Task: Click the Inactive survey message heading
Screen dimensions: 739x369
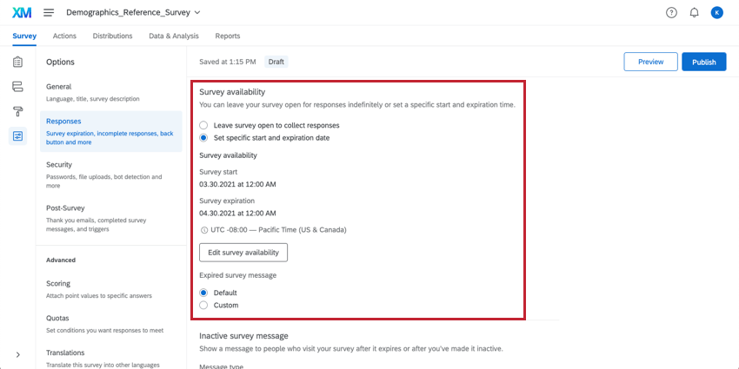Action: pos(243,336)
